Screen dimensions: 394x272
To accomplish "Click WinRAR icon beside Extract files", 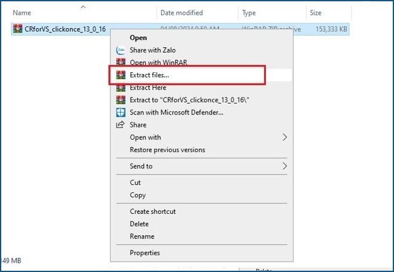I will [x=121, y=75].
